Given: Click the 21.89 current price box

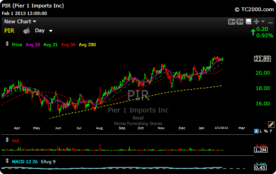Looking at the screenshot, I should coord(262,59).
